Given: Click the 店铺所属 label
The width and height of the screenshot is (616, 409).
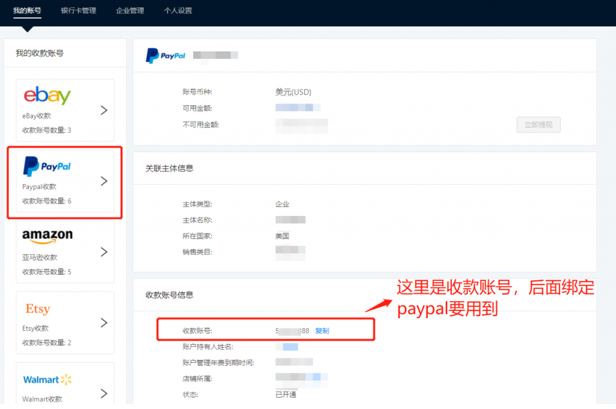Looking at the screenshot, I should point(197,379).
